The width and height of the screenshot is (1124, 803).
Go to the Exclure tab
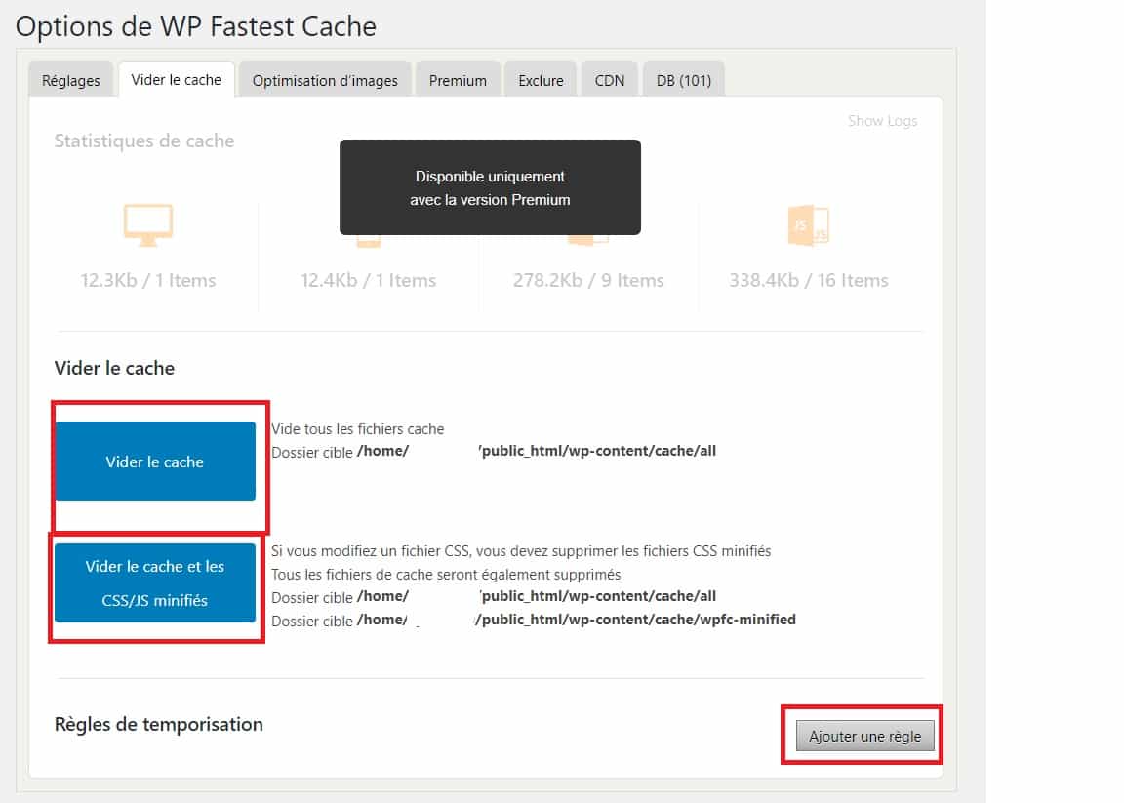pos(541,80)
